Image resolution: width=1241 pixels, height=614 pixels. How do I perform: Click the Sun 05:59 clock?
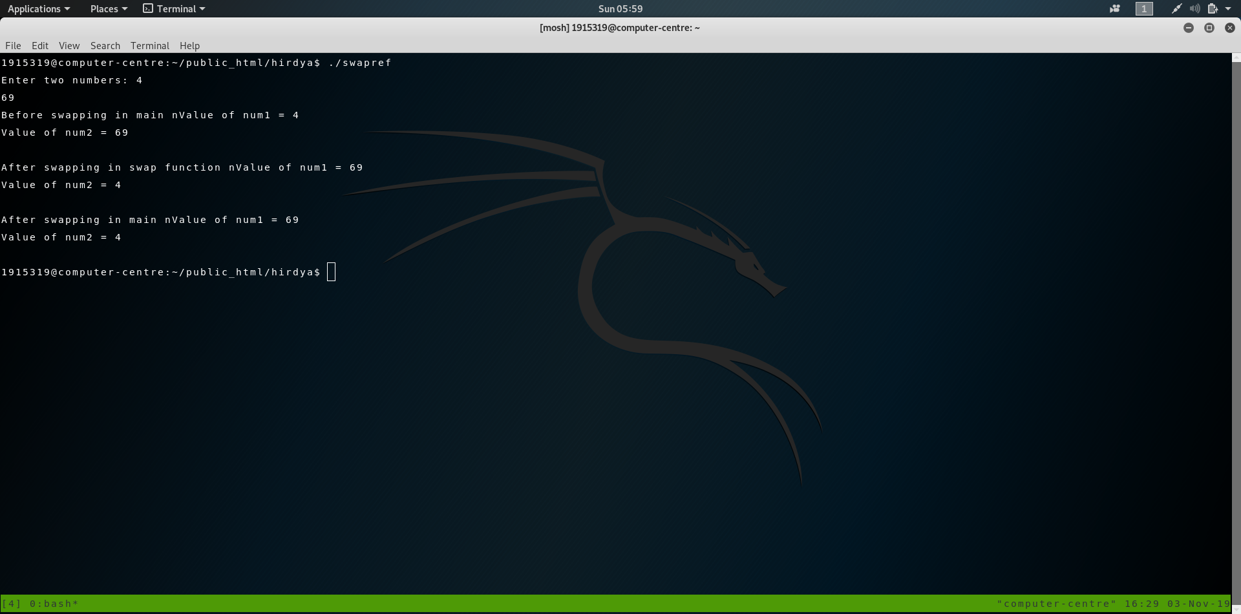[x=620, y=8]
